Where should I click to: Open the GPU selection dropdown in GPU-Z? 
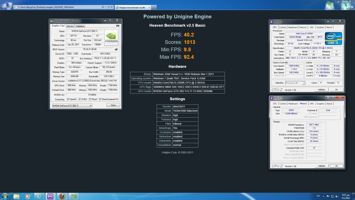[72, 106]
